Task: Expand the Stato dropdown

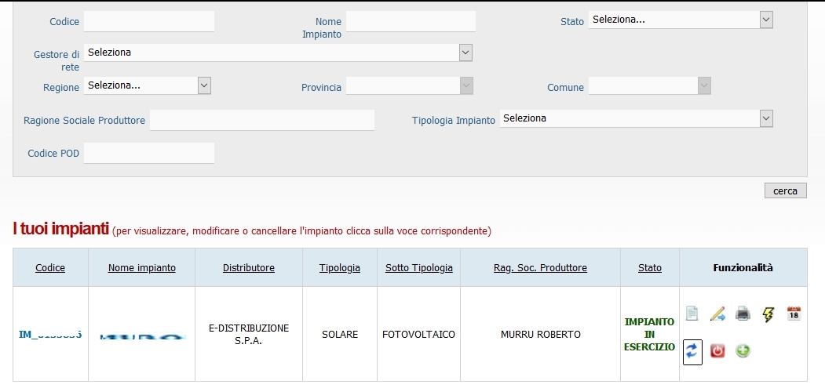Action: tap(681, 20)
